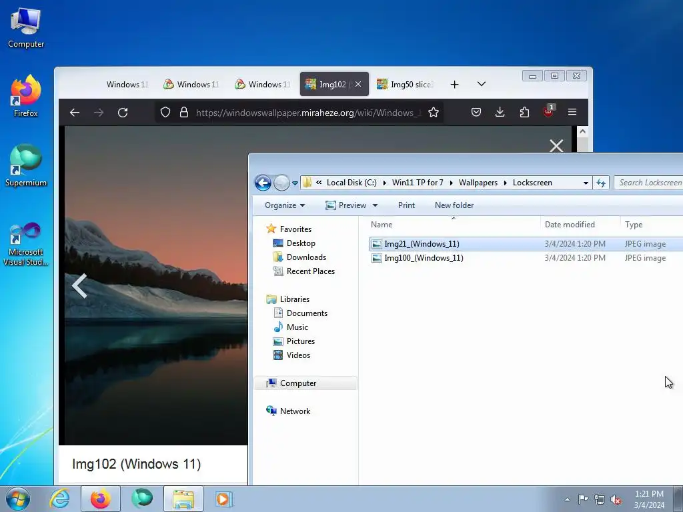Open the Firefox extensions puzzle icon
This screenshot has width=683, height=512.
tap(524, 112)
